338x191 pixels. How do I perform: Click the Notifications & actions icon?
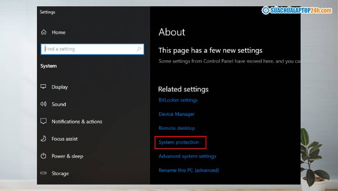pos(43,121)
